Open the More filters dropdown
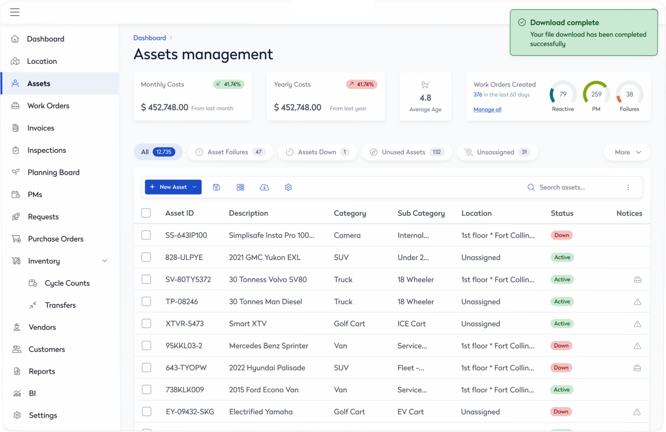The image size is (666, 432). (x=627, y=152)
